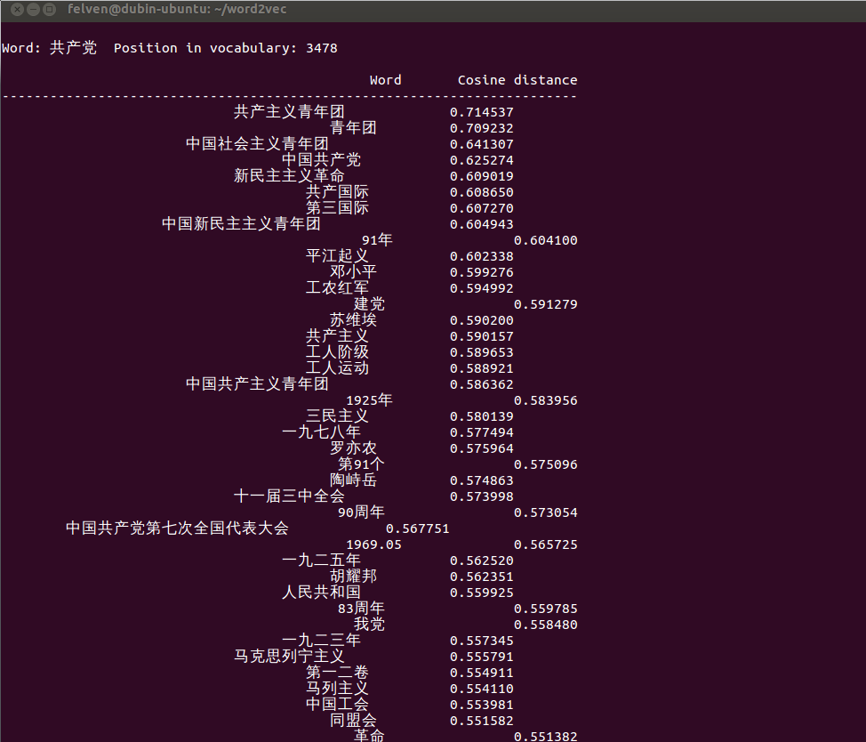Select the word 我党
Image resolution: width=866 pixels, height=742 pixels.
pyautogui.click(x=369, y=625)
